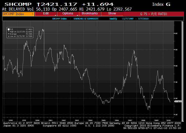Viewport: 186px width, 133px height.
Task: Click the 2004 label on the time axis
Action: click(x=90, y=120)
